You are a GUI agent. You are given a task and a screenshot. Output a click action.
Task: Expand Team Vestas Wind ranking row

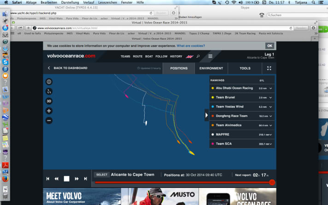click(x=271, y=107)
